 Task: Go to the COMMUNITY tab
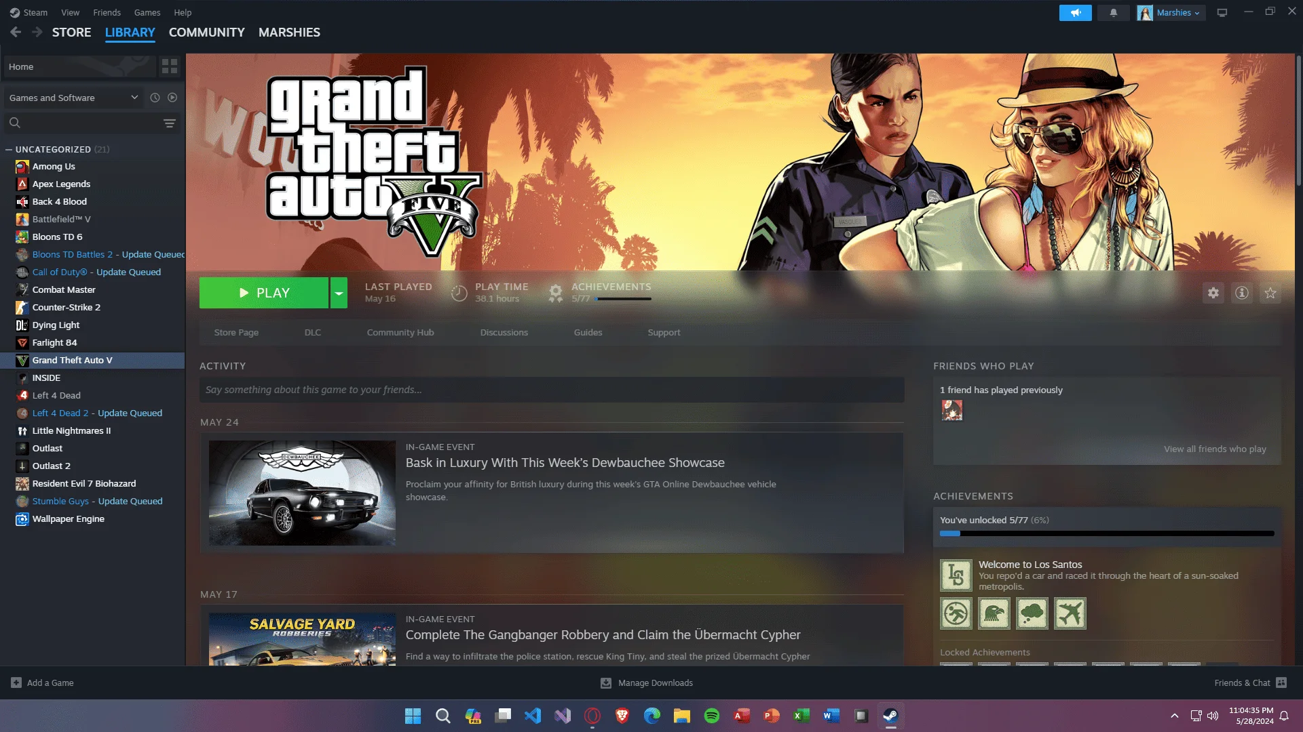pos(206,32)
